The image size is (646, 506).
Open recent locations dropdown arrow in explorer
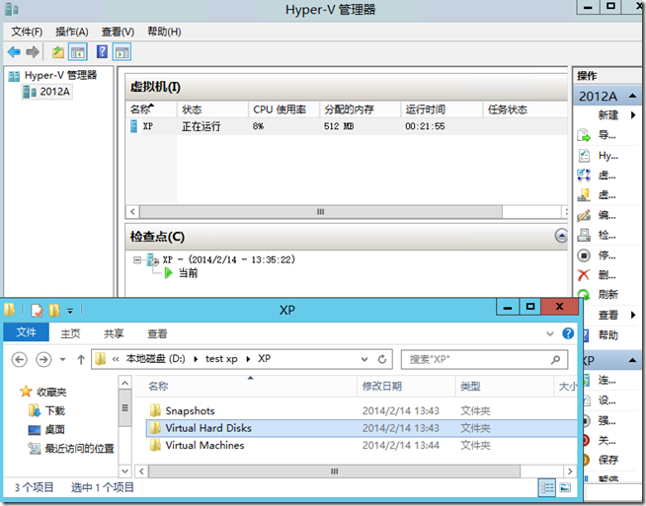coord(62,360)
